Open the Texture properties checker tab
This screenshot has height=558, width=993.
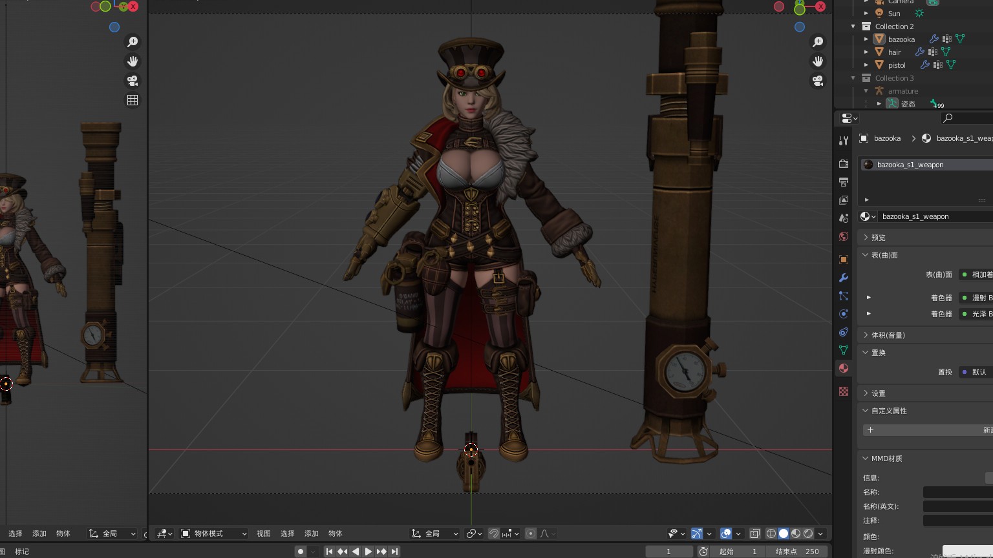click(844, 391)
